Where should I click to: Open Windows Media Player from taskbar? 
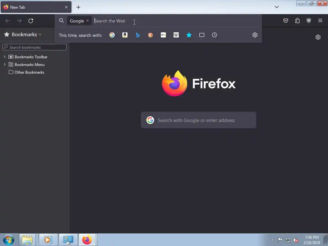48,240
